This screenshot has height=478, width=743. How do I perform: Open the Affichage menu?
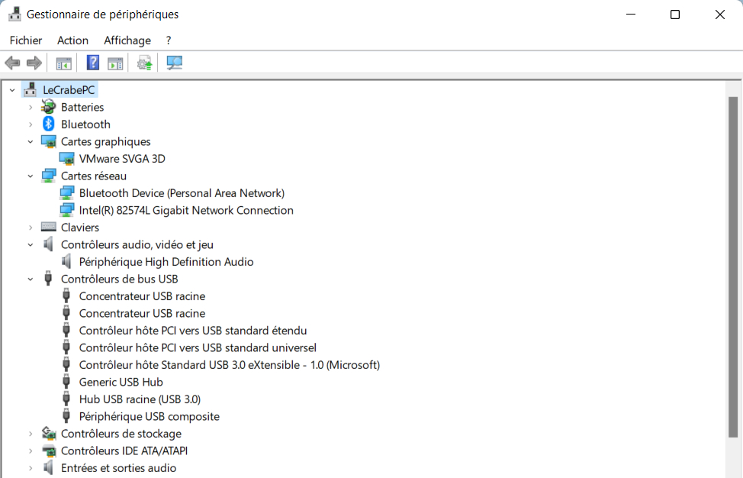pos(127,40)
